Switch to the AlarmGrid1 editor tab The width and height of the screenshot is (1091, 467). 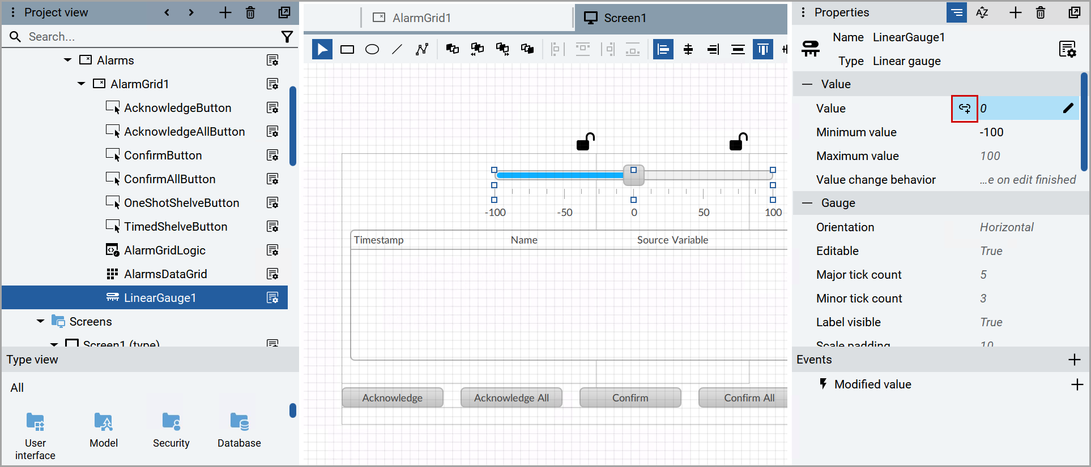pyautogui.click(x=467, y=18)
